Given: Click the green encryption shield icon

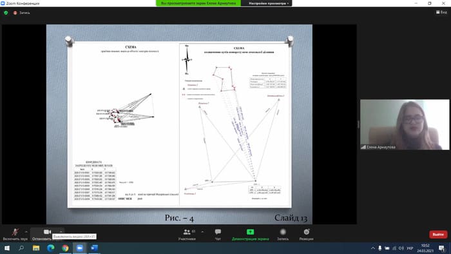Looking at the screenshot, I should (x=6, y=13).
